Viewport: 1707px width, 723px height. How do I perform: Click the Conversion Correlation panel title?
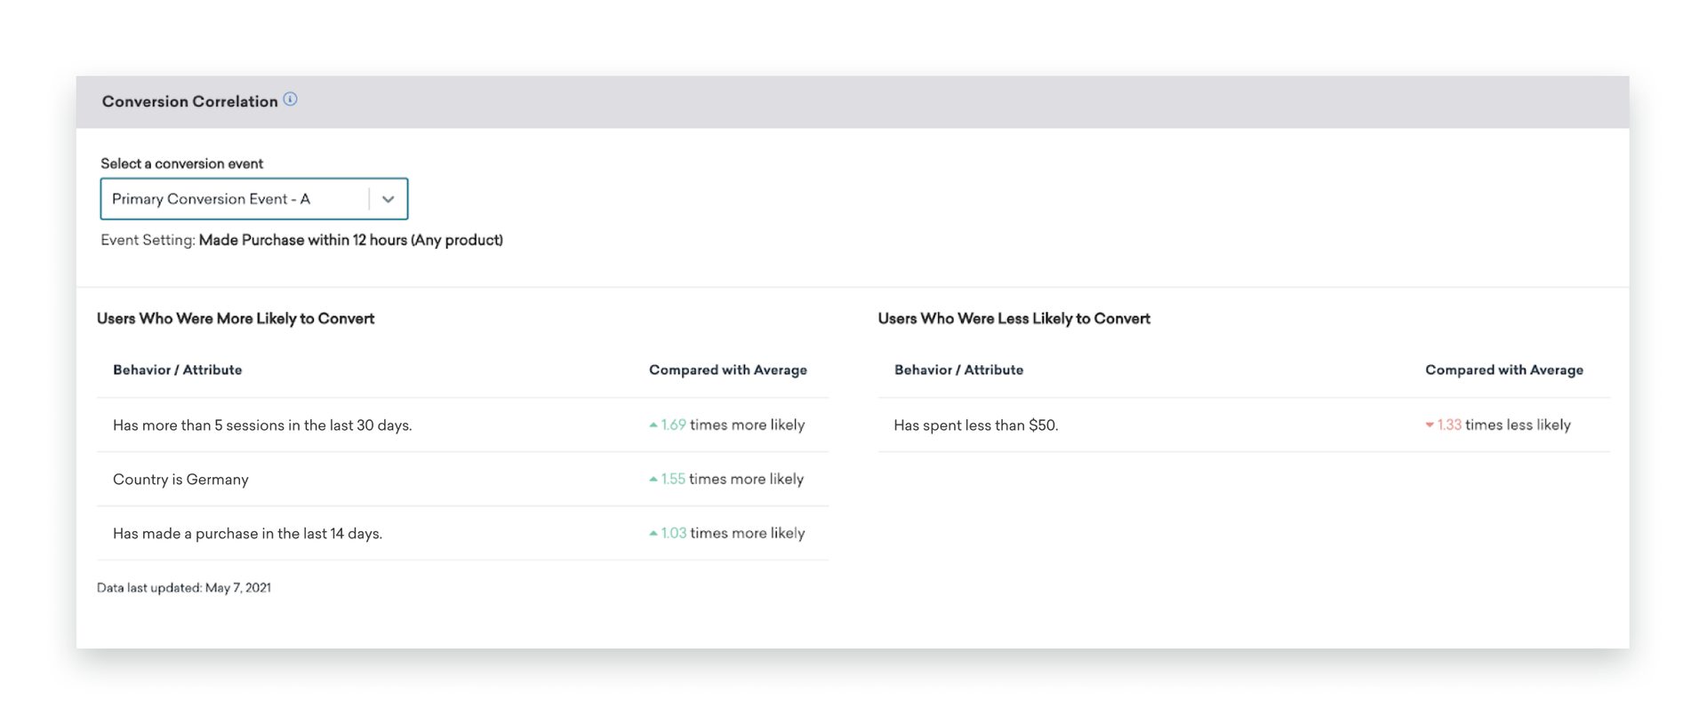point(189,101)
